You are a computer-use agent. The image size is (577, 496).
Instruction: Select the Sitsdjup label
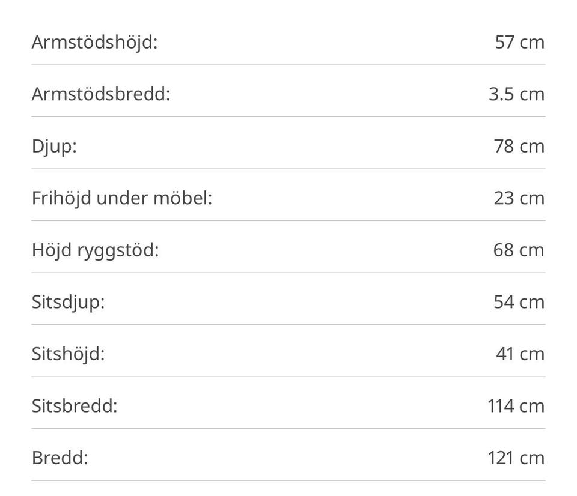(x=68, y=303)
